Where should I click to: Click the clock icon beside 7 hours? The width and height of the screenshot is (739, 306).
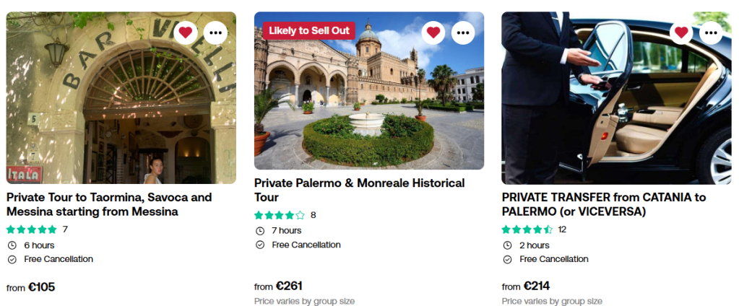pos(259,231)
